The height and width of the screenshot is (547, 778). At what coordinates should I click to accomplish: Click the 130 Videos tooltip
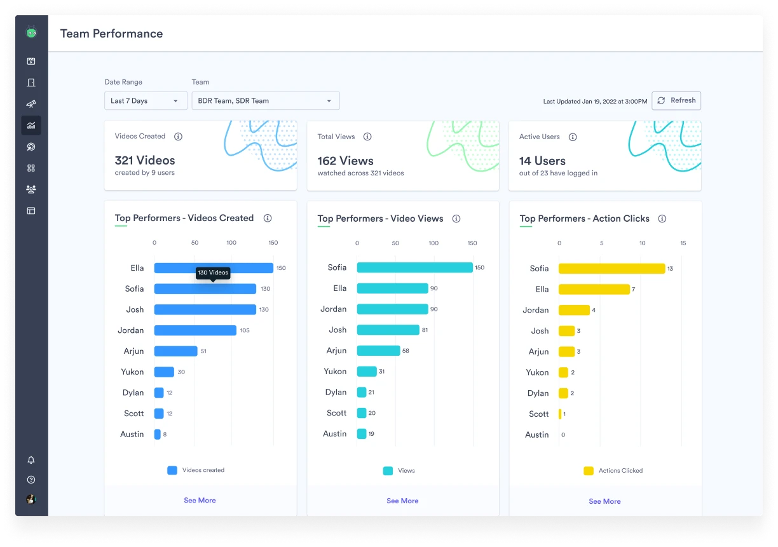(x=212, y=273)
